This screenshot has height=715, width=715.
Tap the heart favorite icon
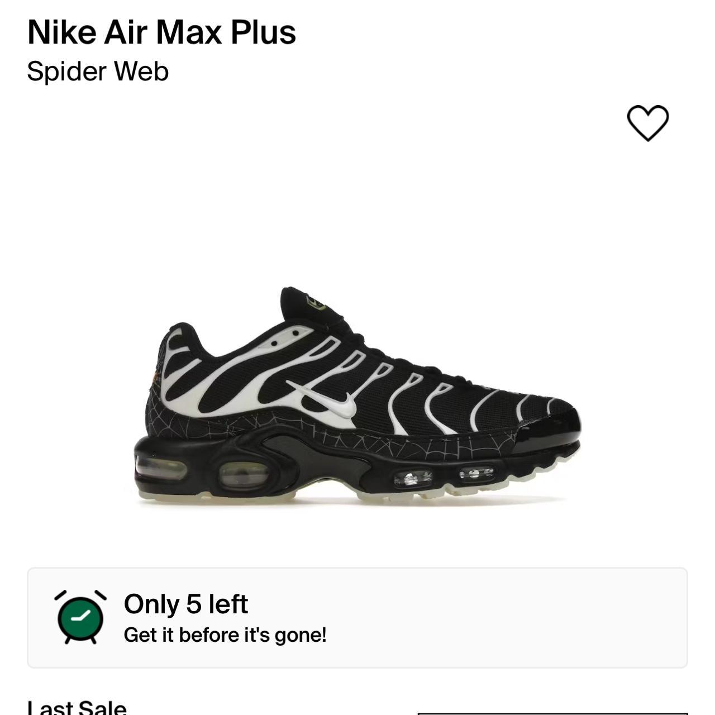pos(647,122)
